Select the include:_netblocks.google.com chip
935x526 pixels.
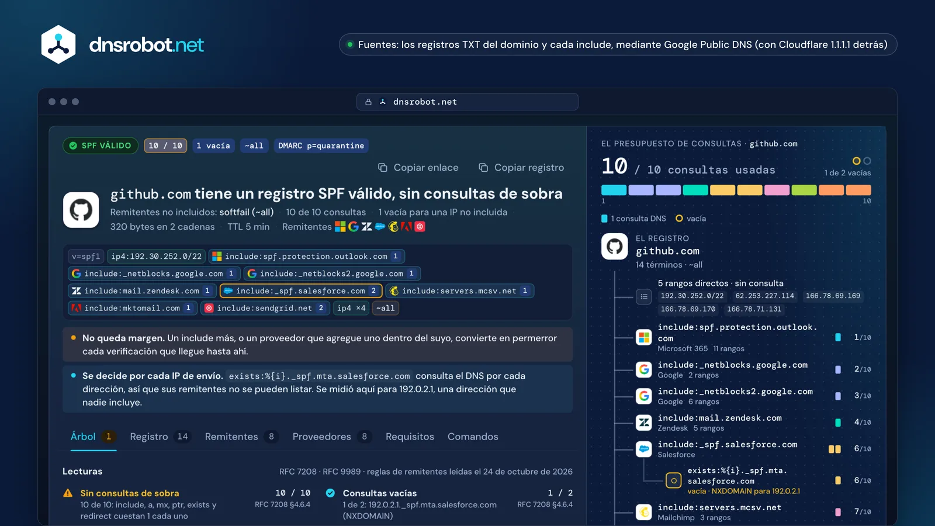pyautogui.click(x=154, y=274)
